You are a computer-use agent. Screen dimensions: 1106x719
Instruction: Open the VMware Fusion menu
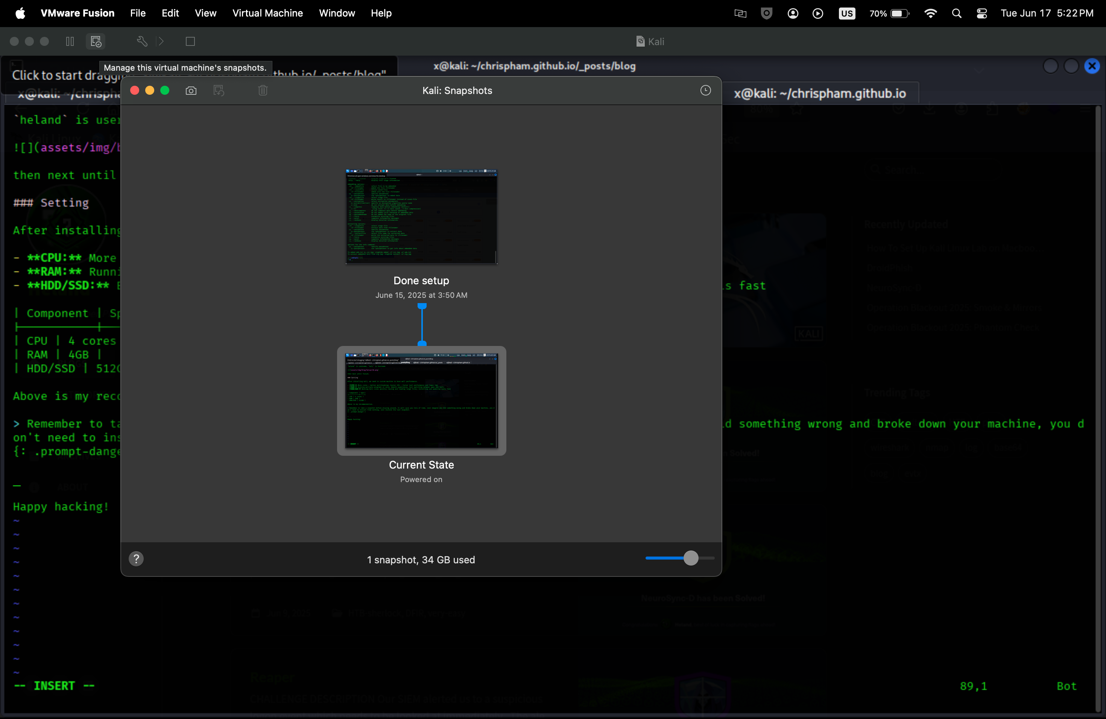click(77, 13)
